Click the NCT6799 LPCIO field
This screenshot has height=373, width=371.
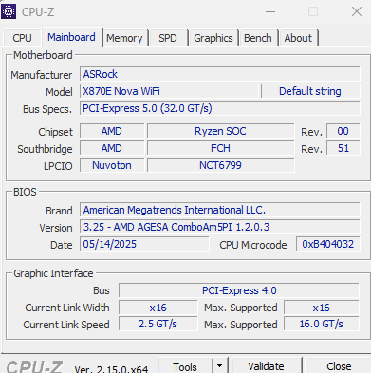[221, 165]
